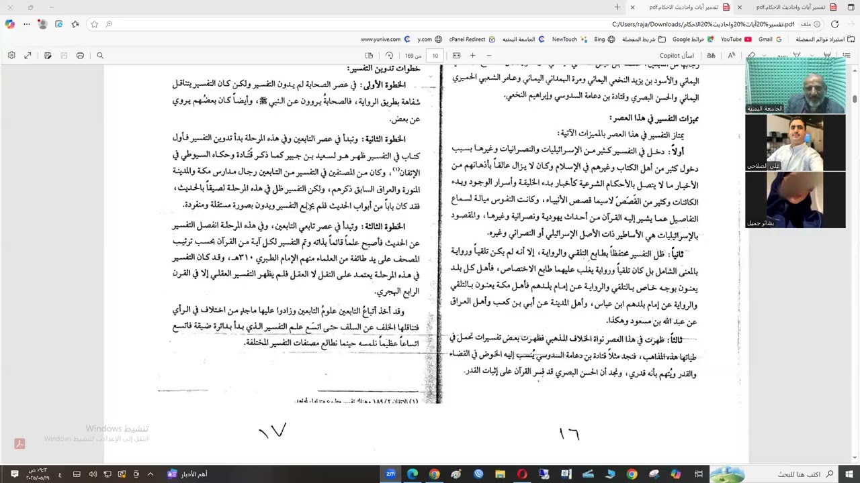The height and width of the screenshot is (483, 860).
Task: Open www.yunive.com bookmark
Action: (385, 40)
